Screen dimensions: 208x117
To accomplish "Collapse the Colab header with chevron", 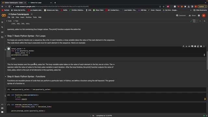I will click(x=204, y=21).
